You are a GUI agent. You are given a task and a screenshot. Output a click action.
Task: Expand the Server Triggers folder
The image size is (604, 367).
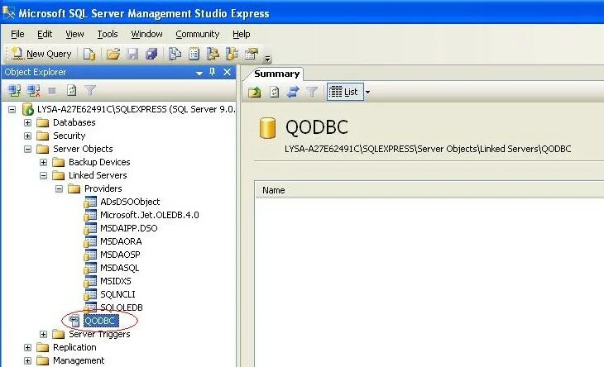click(x=44, y=334)
